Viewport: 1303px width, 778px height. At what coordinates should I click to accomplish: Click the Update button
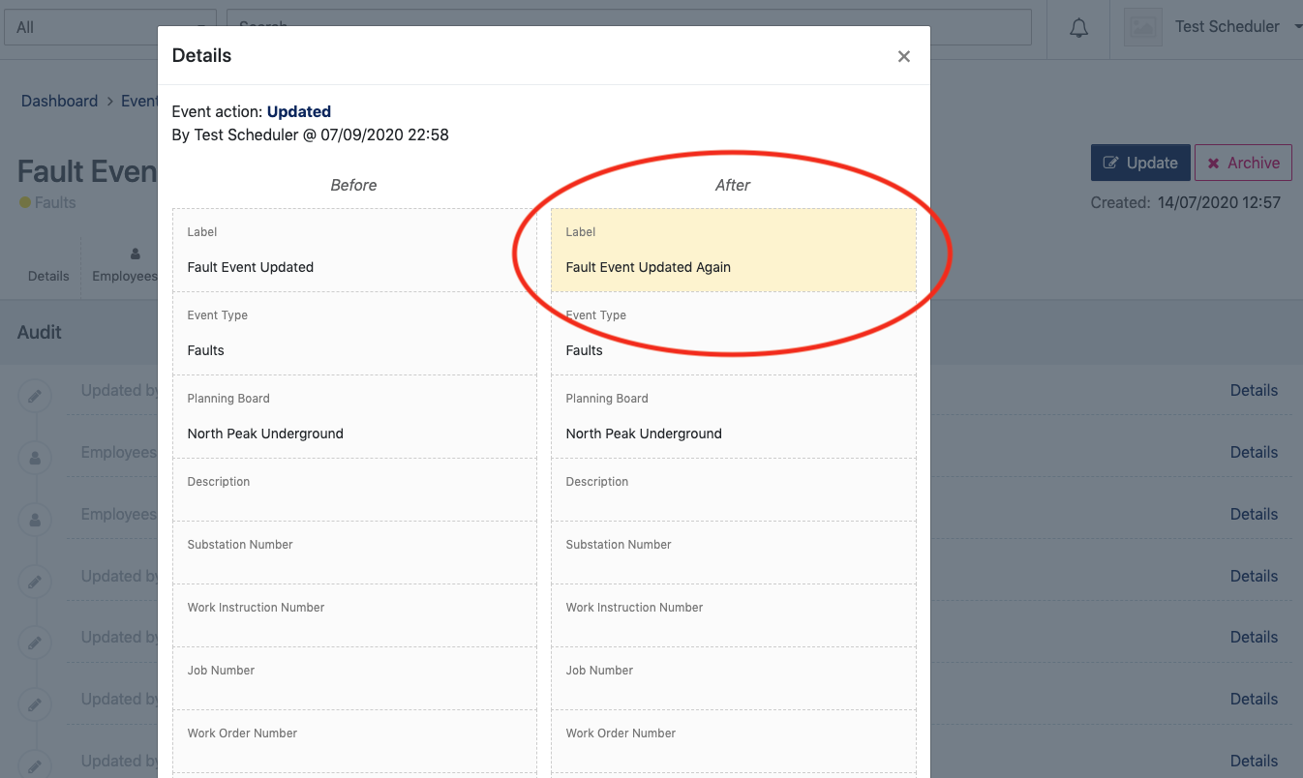[1140, 163]
